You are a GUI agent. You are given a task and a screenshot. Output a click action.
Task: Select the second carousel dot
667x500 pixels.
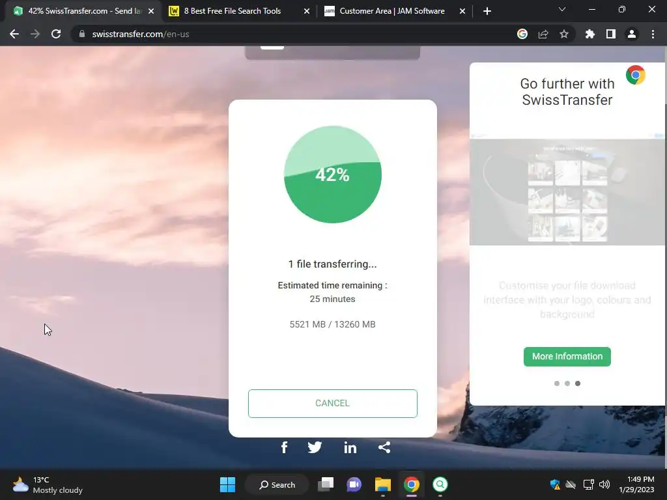click(567, 383)
